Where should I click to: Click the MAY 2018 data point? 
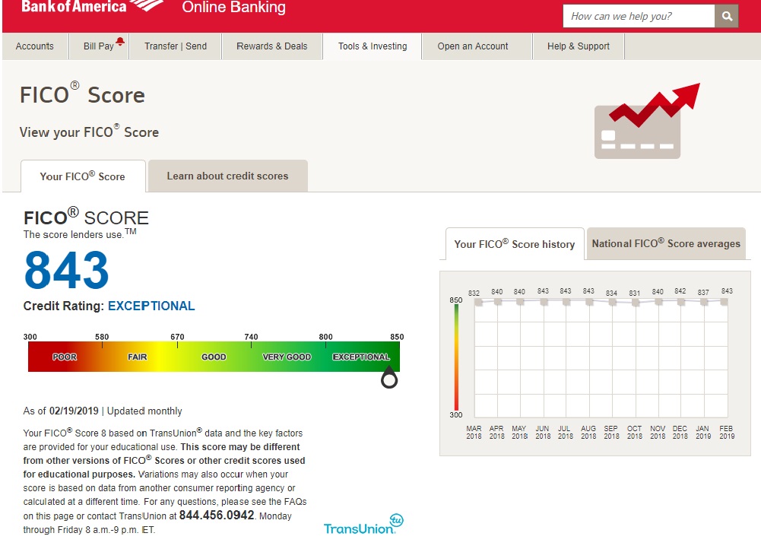[520, 301]
